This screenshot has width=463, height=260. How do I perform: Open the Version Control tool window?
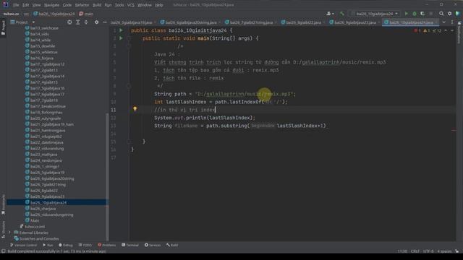coord(23,245)
